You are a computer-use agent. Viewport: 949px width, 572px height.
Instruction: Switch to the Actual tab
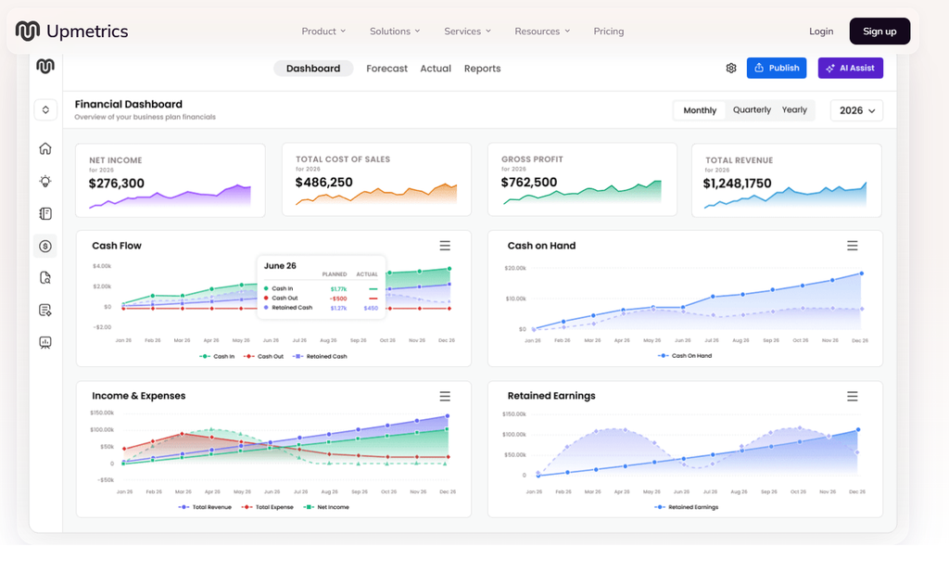coord(436,69)
